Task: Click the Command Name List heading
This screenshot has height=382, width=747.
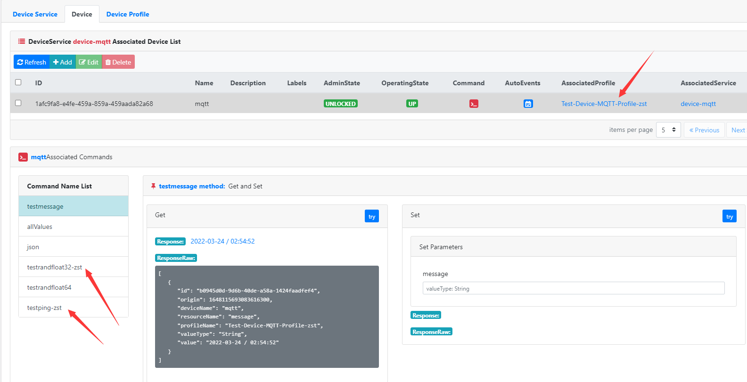Action: [59, 186]
